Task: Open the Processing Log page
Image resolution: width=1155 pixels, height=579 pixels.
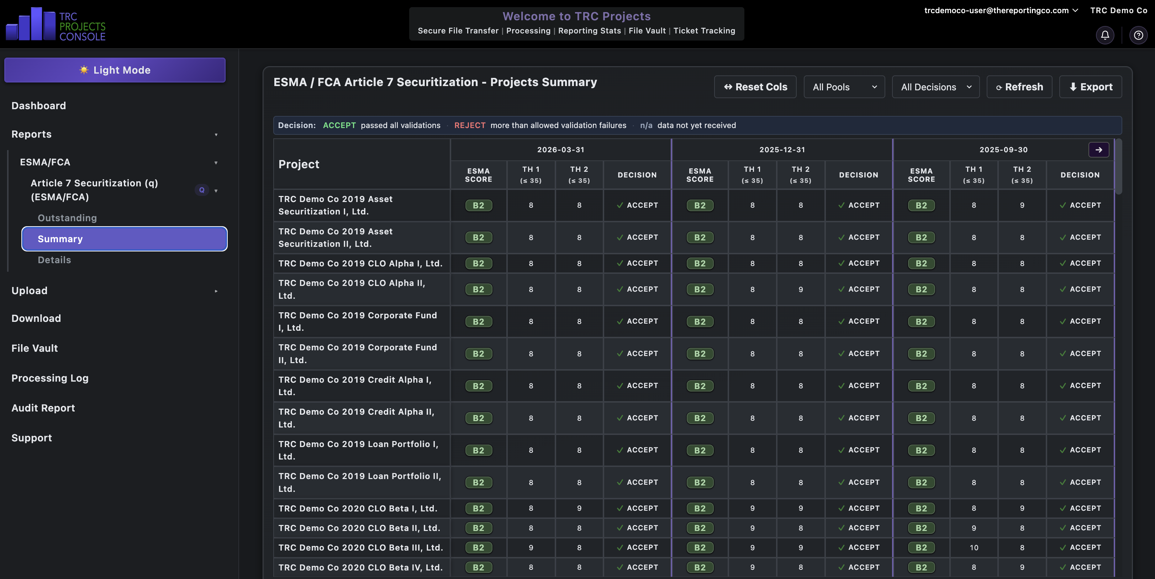Action: [50, 378]
